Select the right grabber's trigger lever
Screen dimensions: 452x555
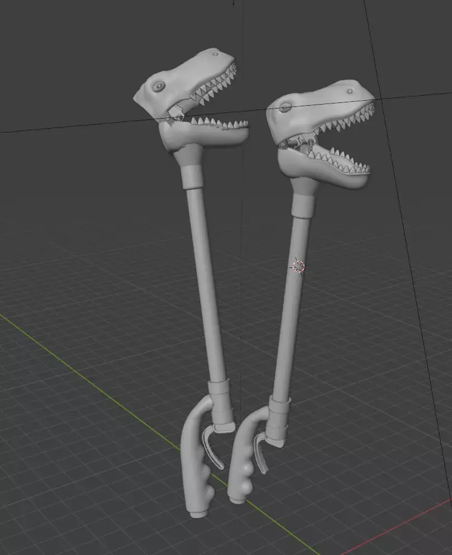tap(261, 453)
